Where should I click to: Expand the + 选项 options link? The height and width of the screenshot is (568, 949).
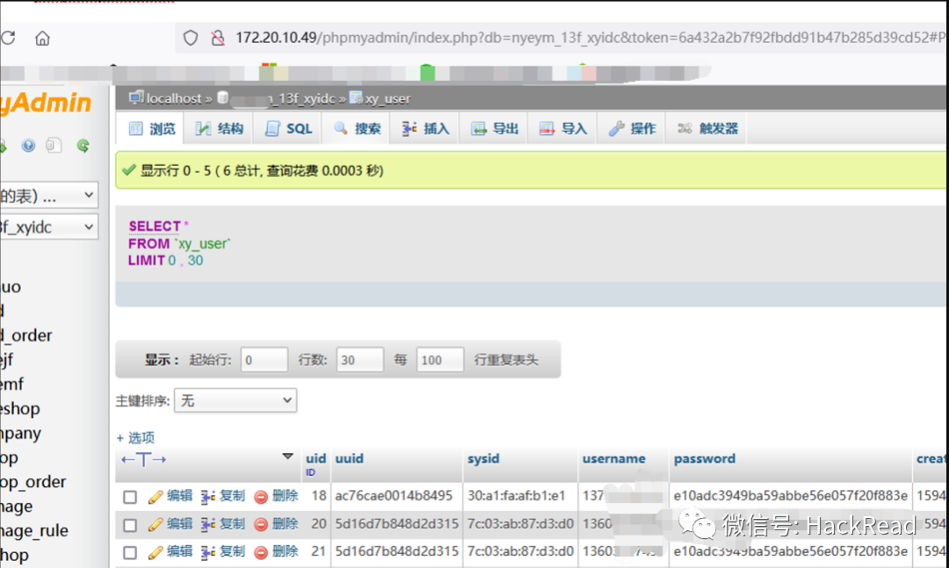click(135, 437)
